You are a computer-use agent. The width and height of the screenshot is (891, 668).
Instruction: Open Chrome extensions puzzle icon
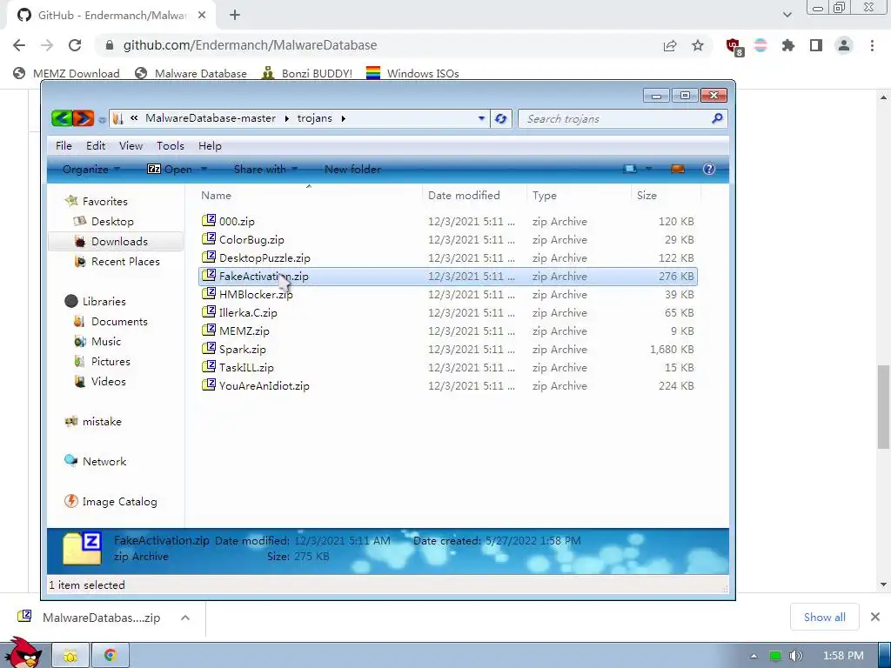788,45
